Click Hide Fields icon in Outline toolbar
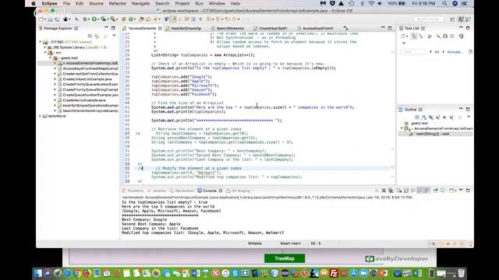Image resolution: width=499 pixels, height=280 pixels. [431, 117]
